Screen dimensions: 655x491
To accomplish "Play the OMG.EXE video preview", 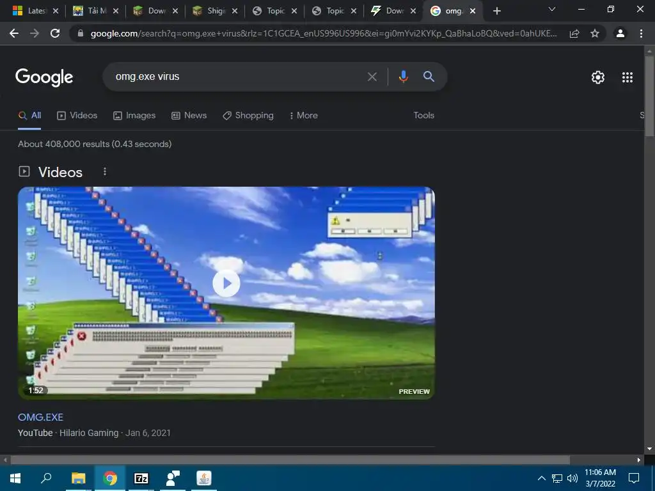I will (x=226, y=283).
